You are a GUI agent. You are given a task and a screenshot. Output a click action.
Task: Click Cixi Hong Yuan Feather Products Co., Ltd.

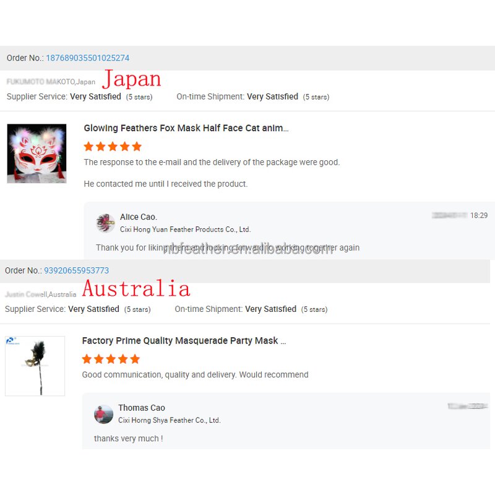tap(185, 230)
